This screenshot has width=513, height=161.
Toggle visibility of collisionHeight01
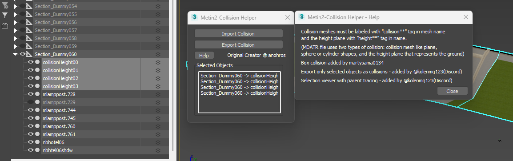31,70
